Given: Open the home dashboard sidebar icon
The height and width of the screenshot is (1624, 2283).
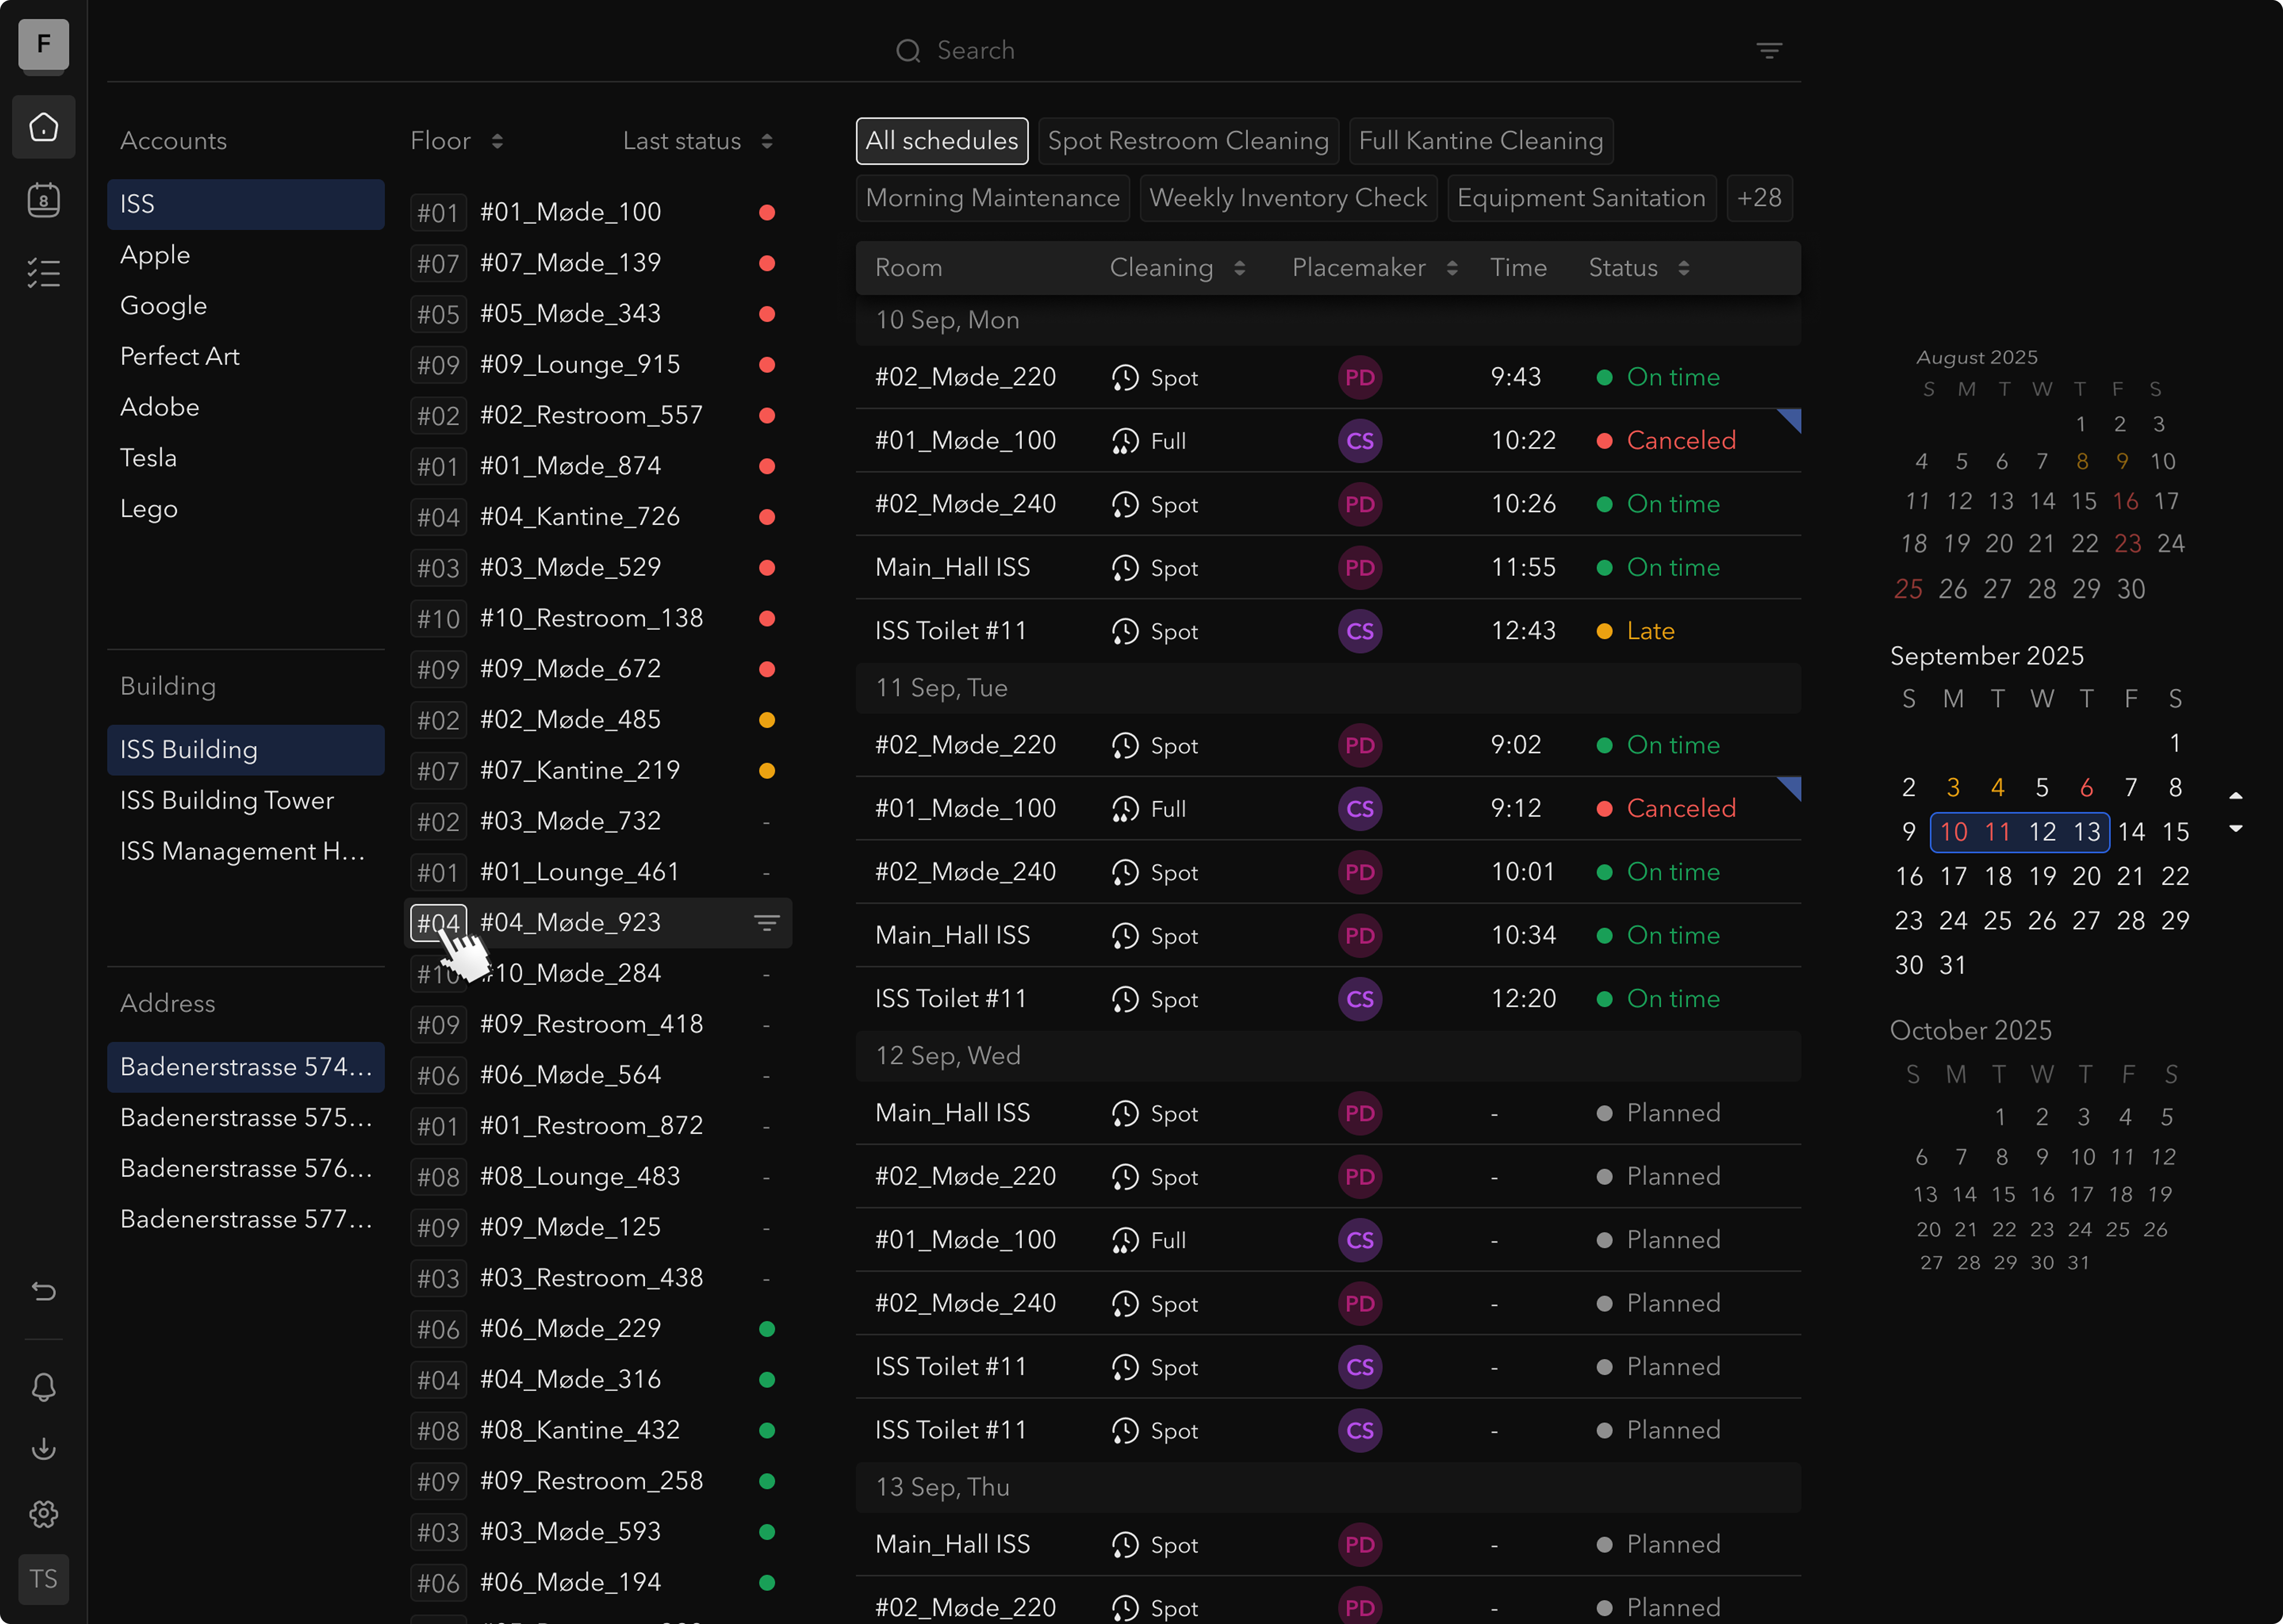Looking at the screenshot, I should pyautogui.click(x=43, y=127).
